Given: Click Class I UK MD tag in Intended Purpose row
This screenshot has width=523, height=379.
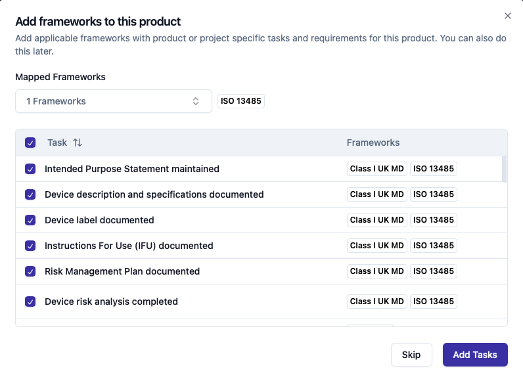Looking at the screenshot, I should pyautogui.click(x=377, y=169).
